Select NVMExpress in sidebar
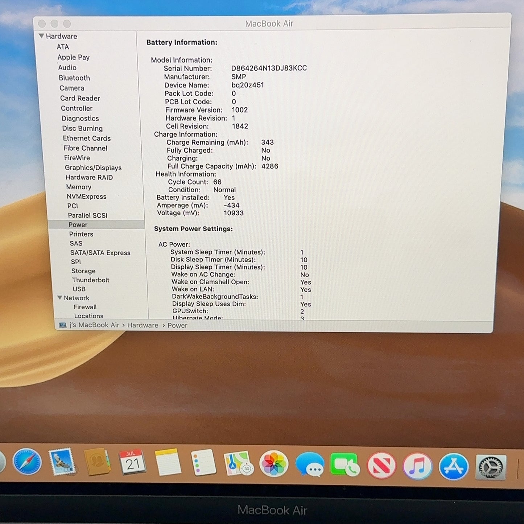The width and height of the screenshot is (524, 524). (x=87, y=197)
